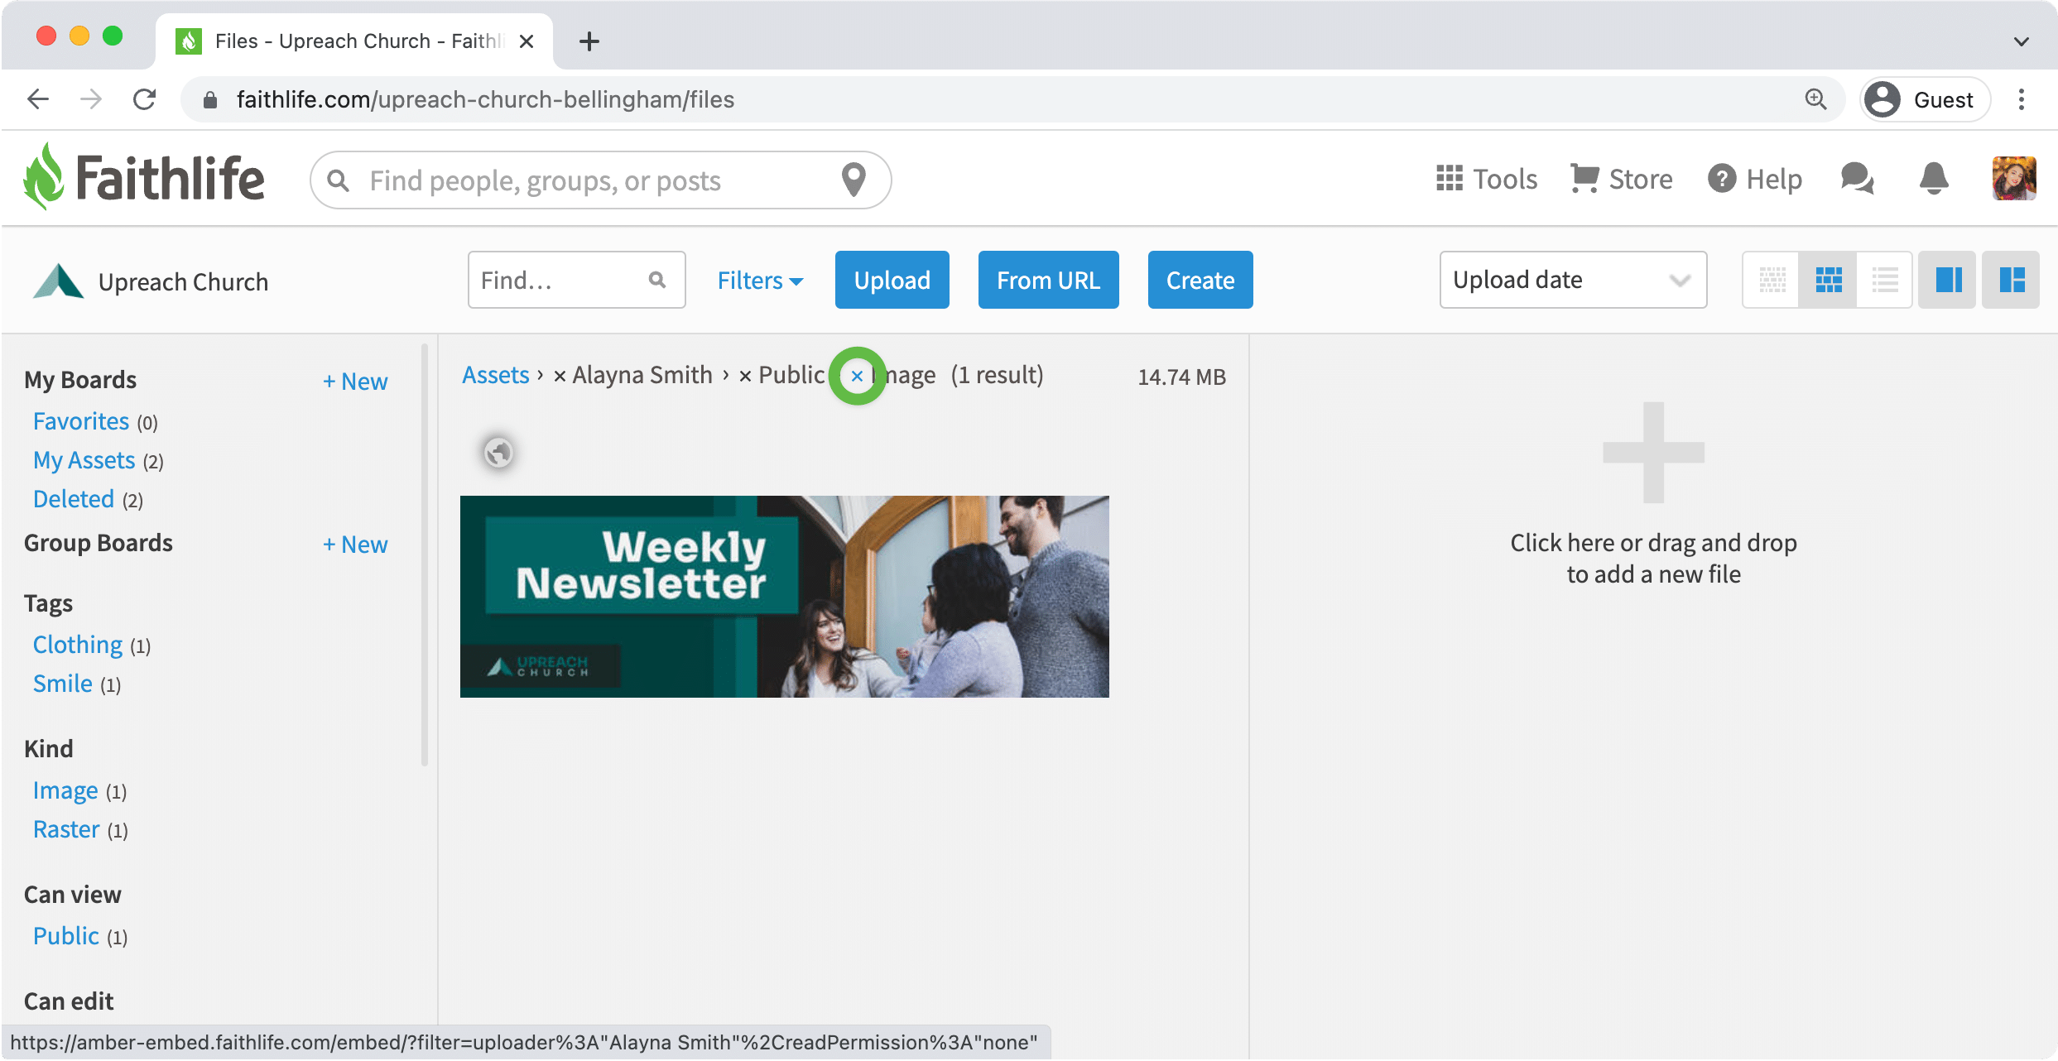Add a new board under Group Boards
The image size is (2058, 1061).
click(355, 545)
